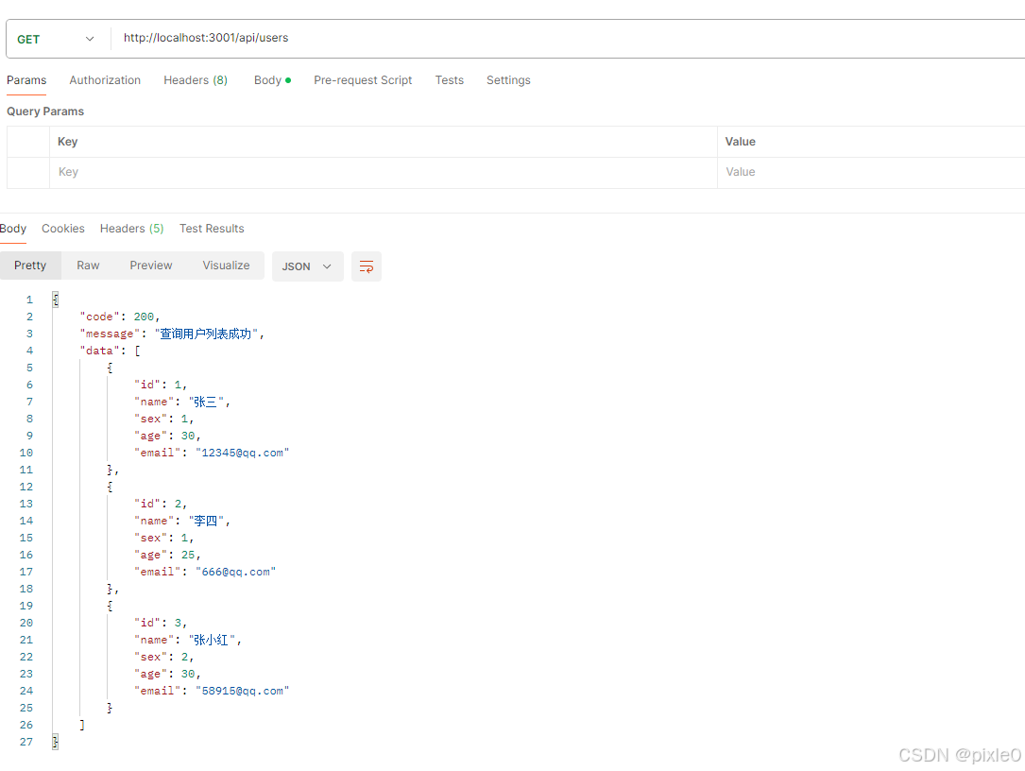Image resolution: width=1025 pixels, height=771 pixels.
Task: Open the JSON format dropdown
Action: (x=307, y=266)
